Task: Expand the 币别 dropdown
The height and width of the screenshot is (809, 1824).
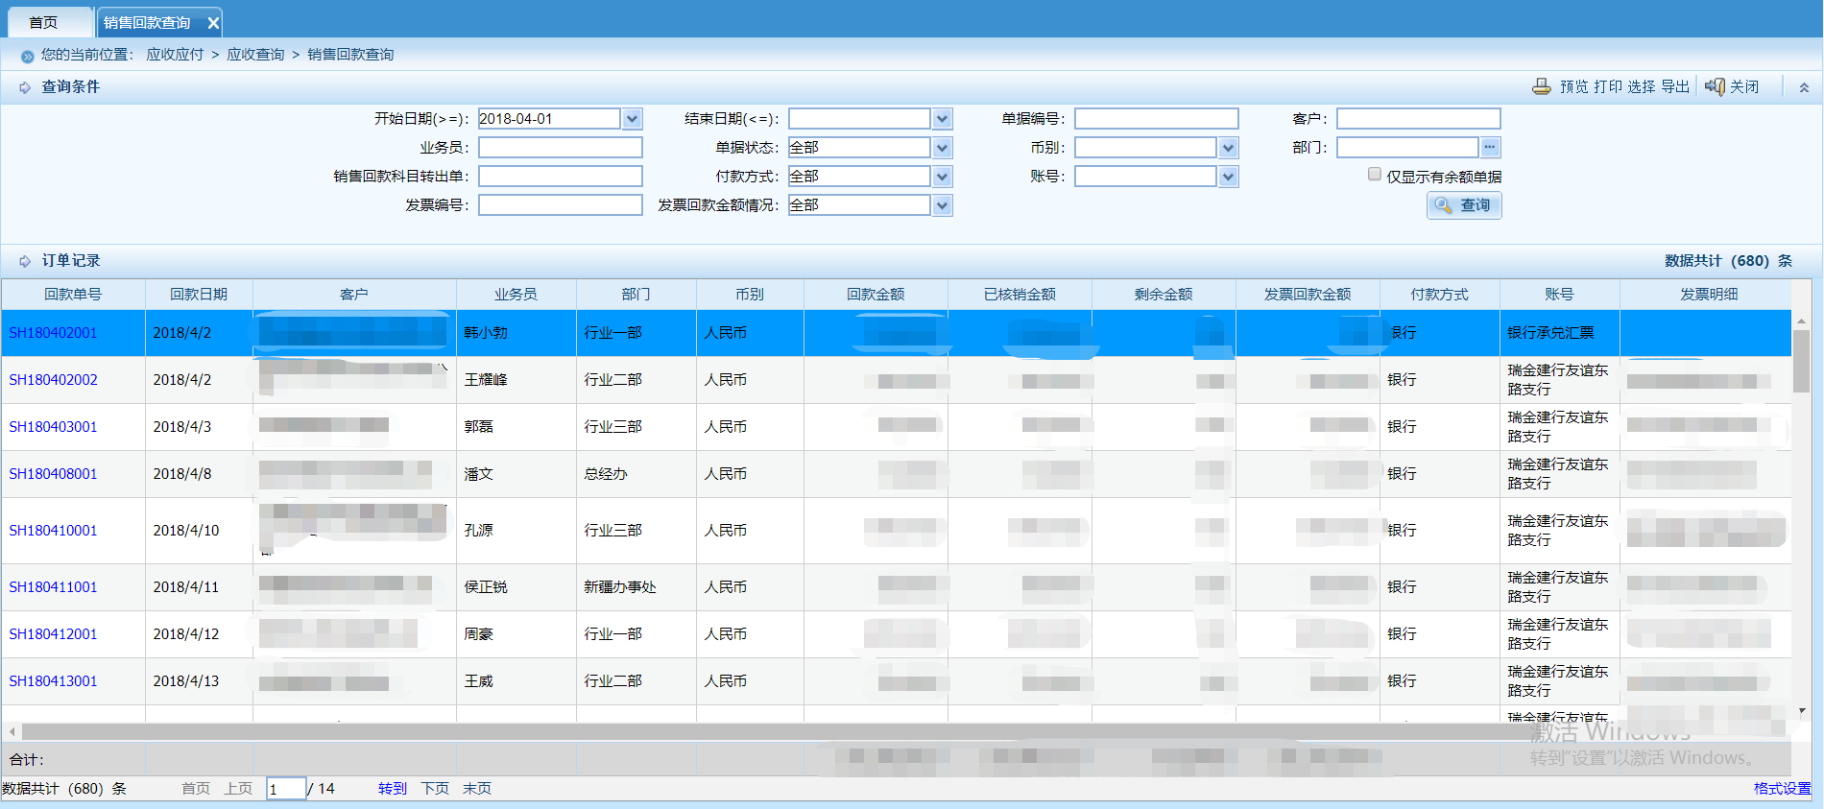Action: (x=1228, y=148)
